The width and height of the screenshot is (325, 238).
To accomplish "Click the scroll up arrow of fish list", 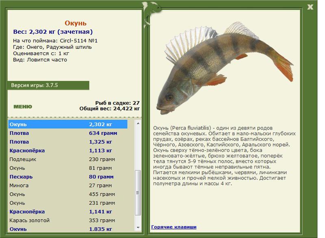I will click(x=138, y=123).
